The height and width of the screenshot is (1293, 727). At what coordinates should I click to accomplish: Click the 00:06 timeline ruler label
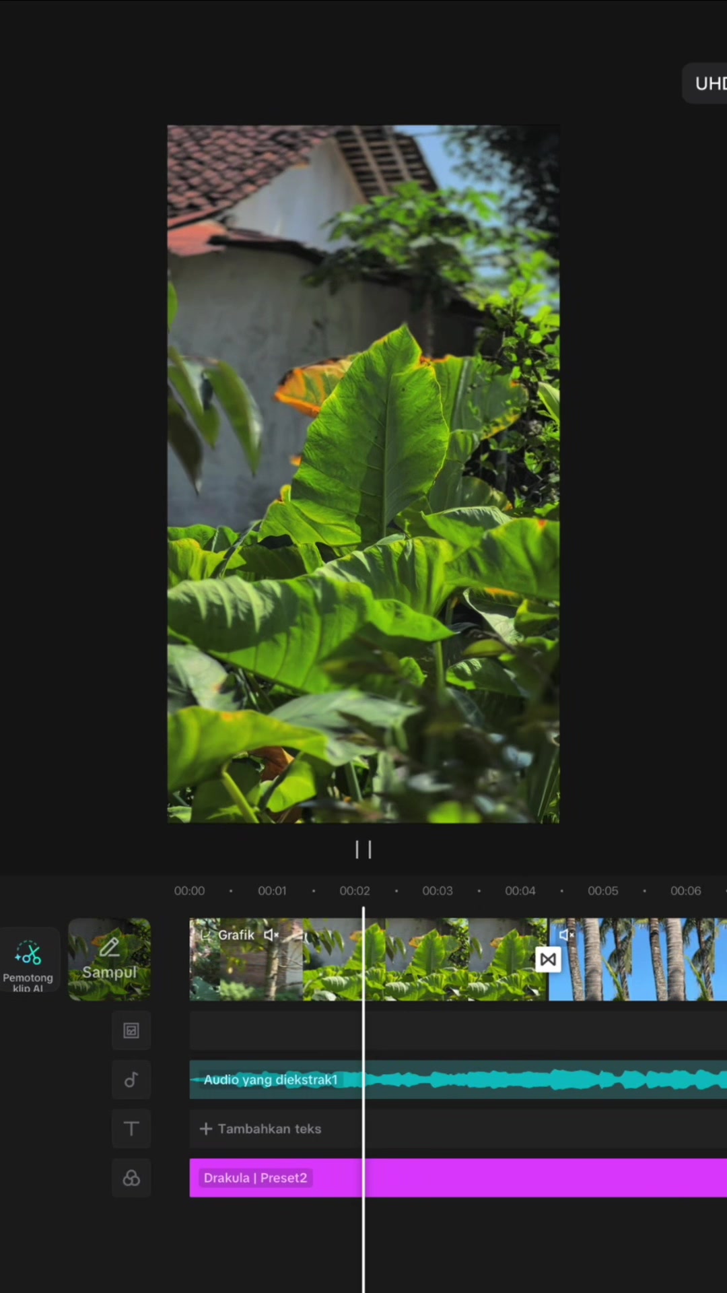coord(685,891)
